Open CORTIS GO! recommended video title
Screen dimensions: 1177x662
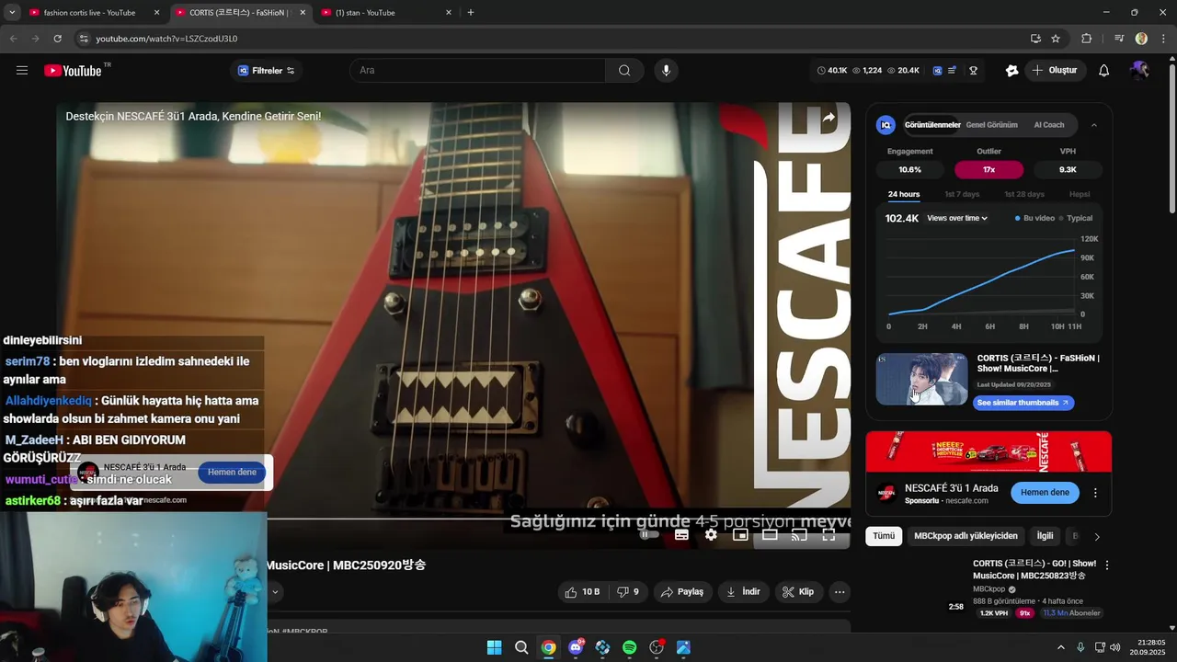[1034, 569]
